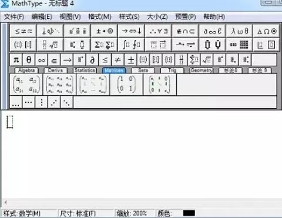Open the integral templates palette

[131, 45]
